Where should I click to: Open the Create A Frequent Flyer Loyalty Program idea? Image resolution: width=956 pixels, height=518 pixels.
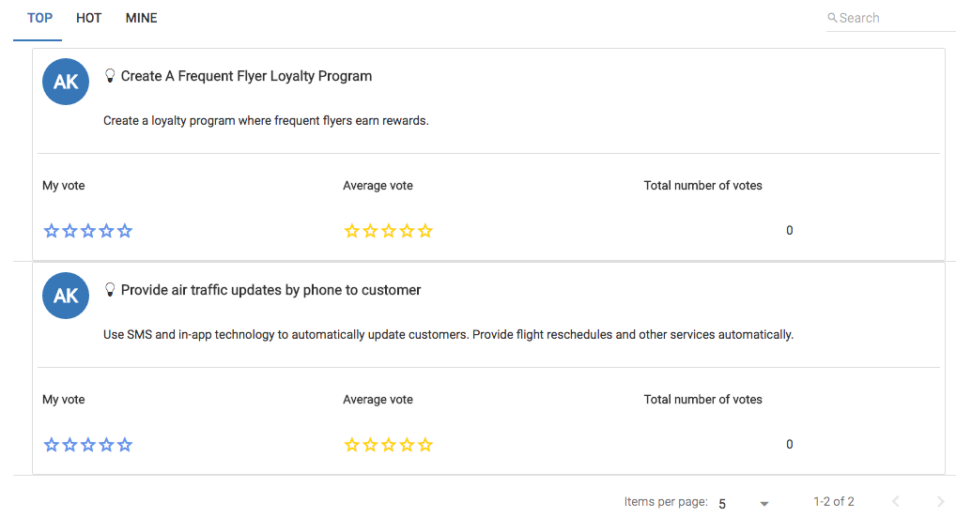pyautogui.click(x=246, y=76)
